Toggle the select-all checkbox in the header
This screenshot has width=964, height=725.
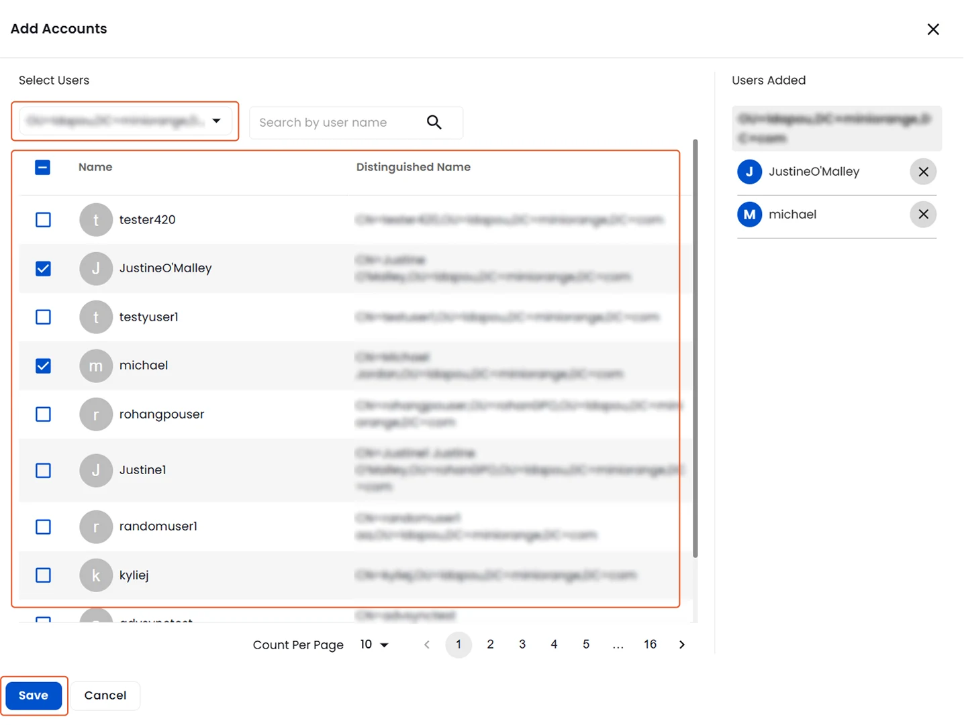click(42, 167)
